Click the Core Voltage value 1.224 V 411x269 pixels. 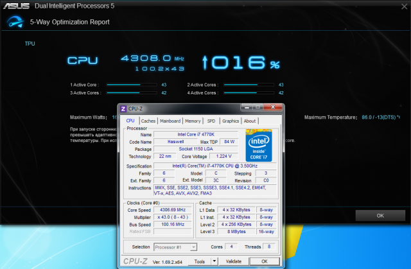223,156
